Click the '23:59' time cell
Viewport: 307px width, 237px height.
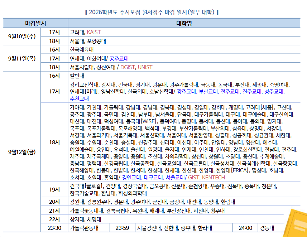(x=122, y=228)
